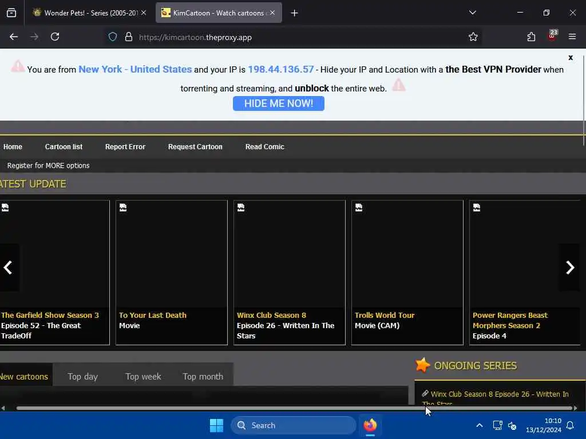Click Trolls World Tour title link
The image size is (586, 439).
384,315
